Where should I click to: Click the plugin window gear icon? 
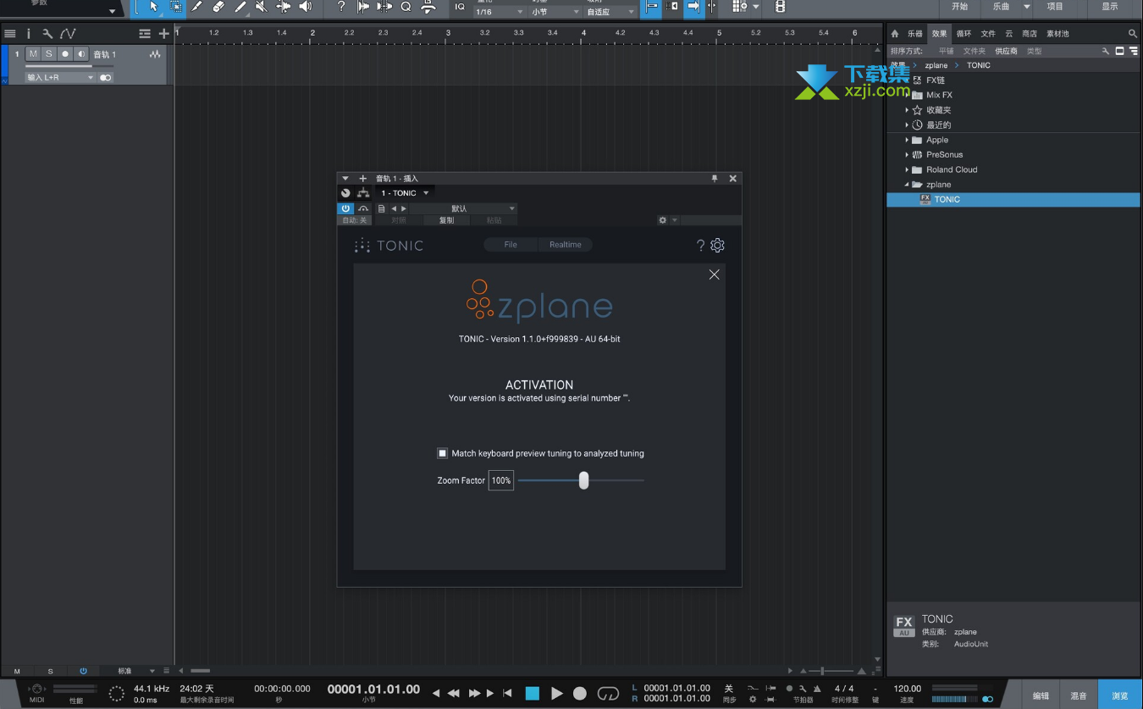click(x=662, y=220)
